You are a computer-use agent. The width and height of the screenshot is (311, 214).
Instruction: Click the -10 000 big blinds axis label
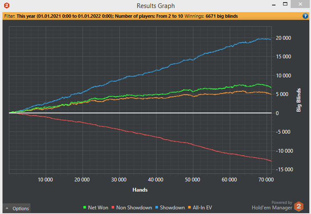pyautogui.click(x=284, y=151)
